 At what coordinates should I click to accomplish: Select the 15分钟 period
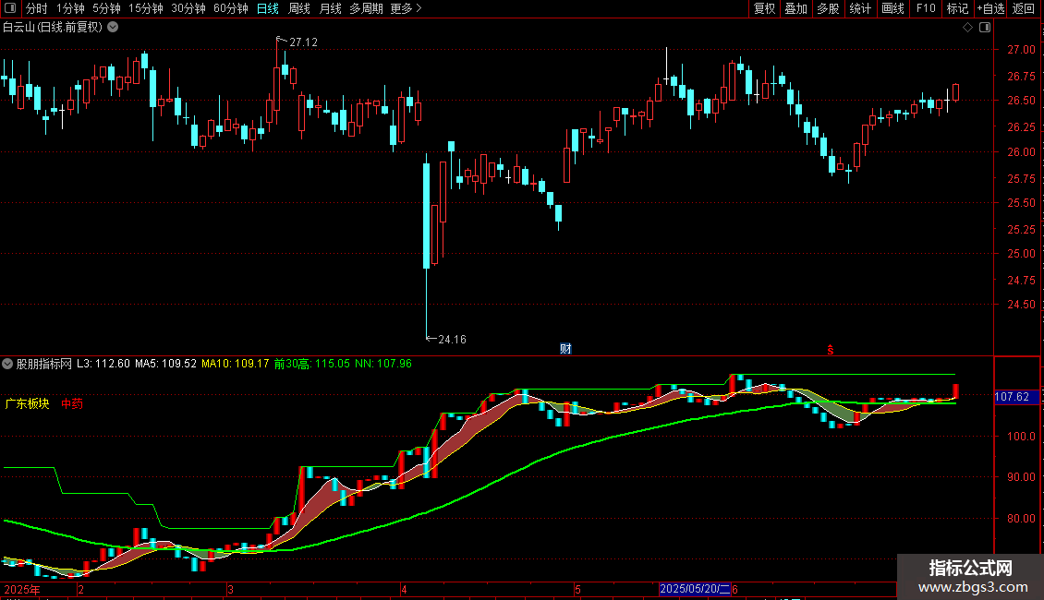click(146, 8)
